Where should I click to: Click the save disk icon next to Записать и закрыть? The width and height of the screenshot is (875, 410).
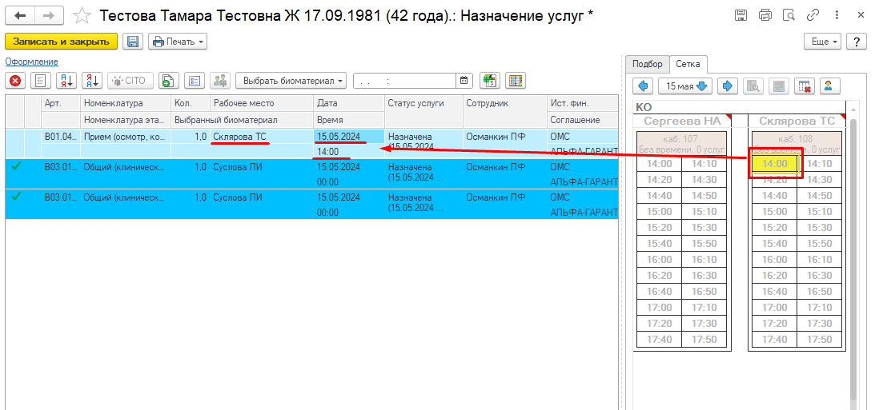(133, 42)
